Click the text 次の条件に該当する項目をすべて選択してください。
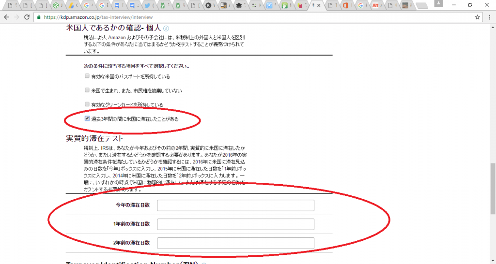 137,66
